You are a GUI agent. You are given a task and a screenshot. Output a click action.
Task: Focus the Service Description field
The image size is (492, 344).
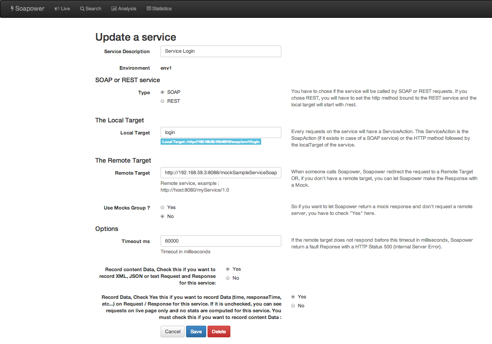pyautogui.click(x=221, y=51)
